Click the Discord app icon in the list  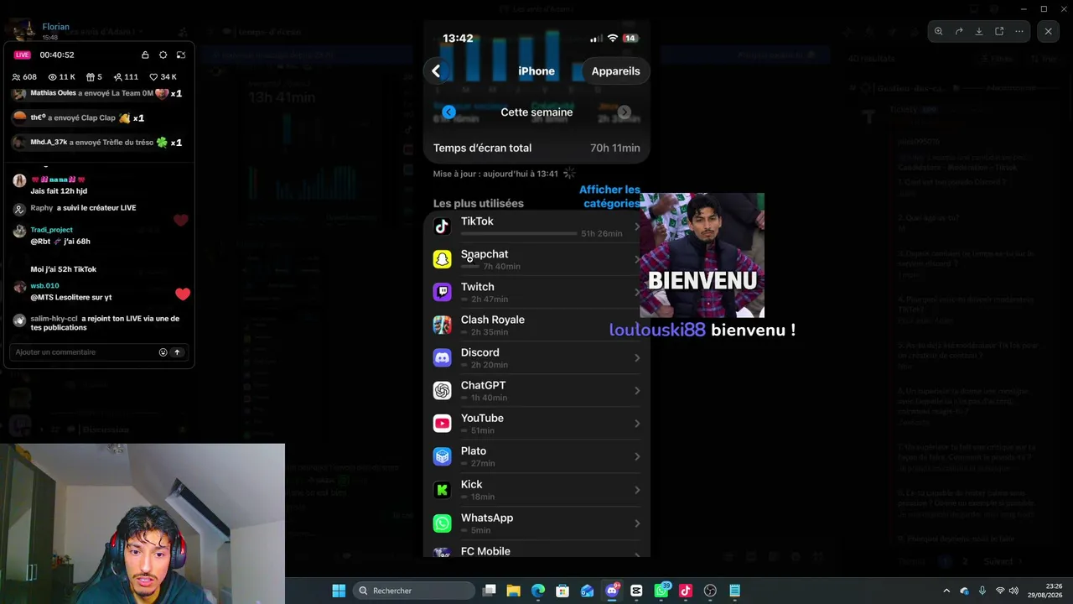coord(442,358)
